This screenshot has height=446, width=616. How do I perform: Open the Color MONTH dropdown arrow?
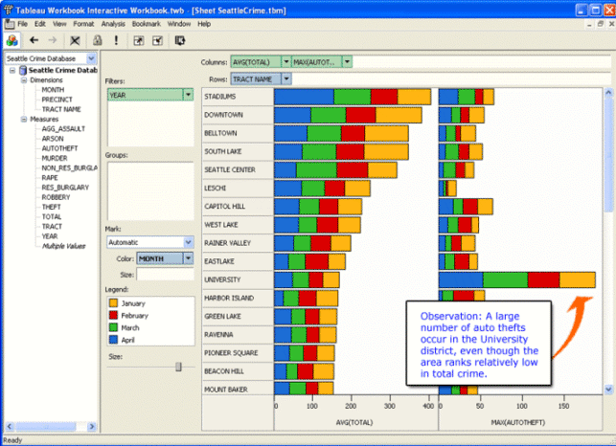(189, 258)
